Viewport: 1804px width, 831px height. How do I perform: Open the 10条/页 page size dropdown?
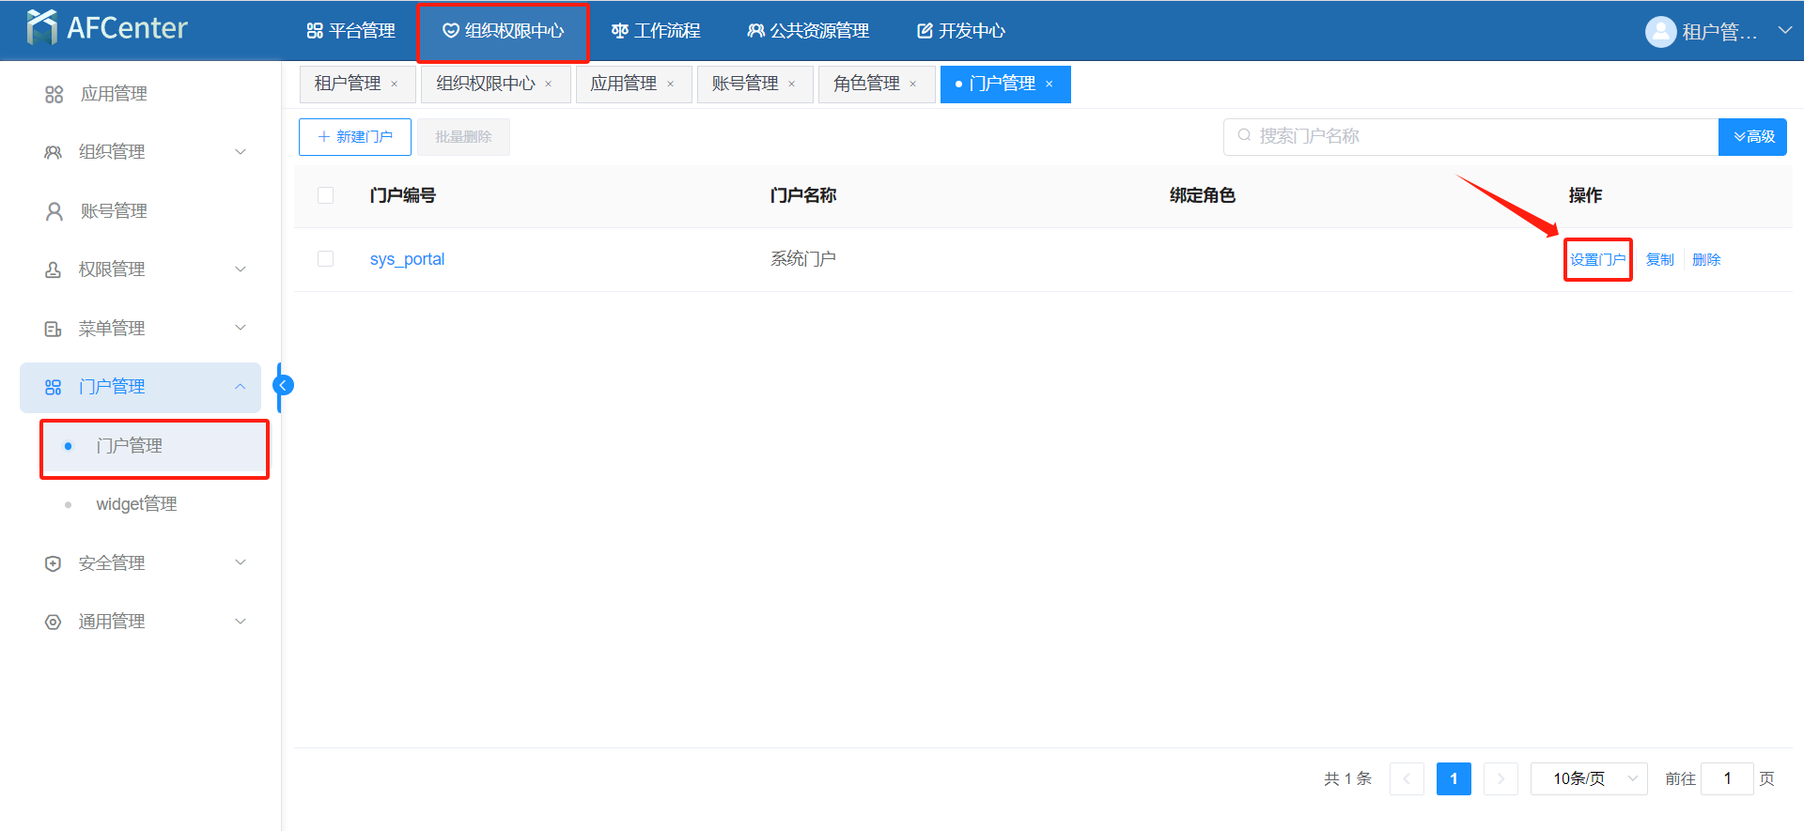coord(1588,778)
